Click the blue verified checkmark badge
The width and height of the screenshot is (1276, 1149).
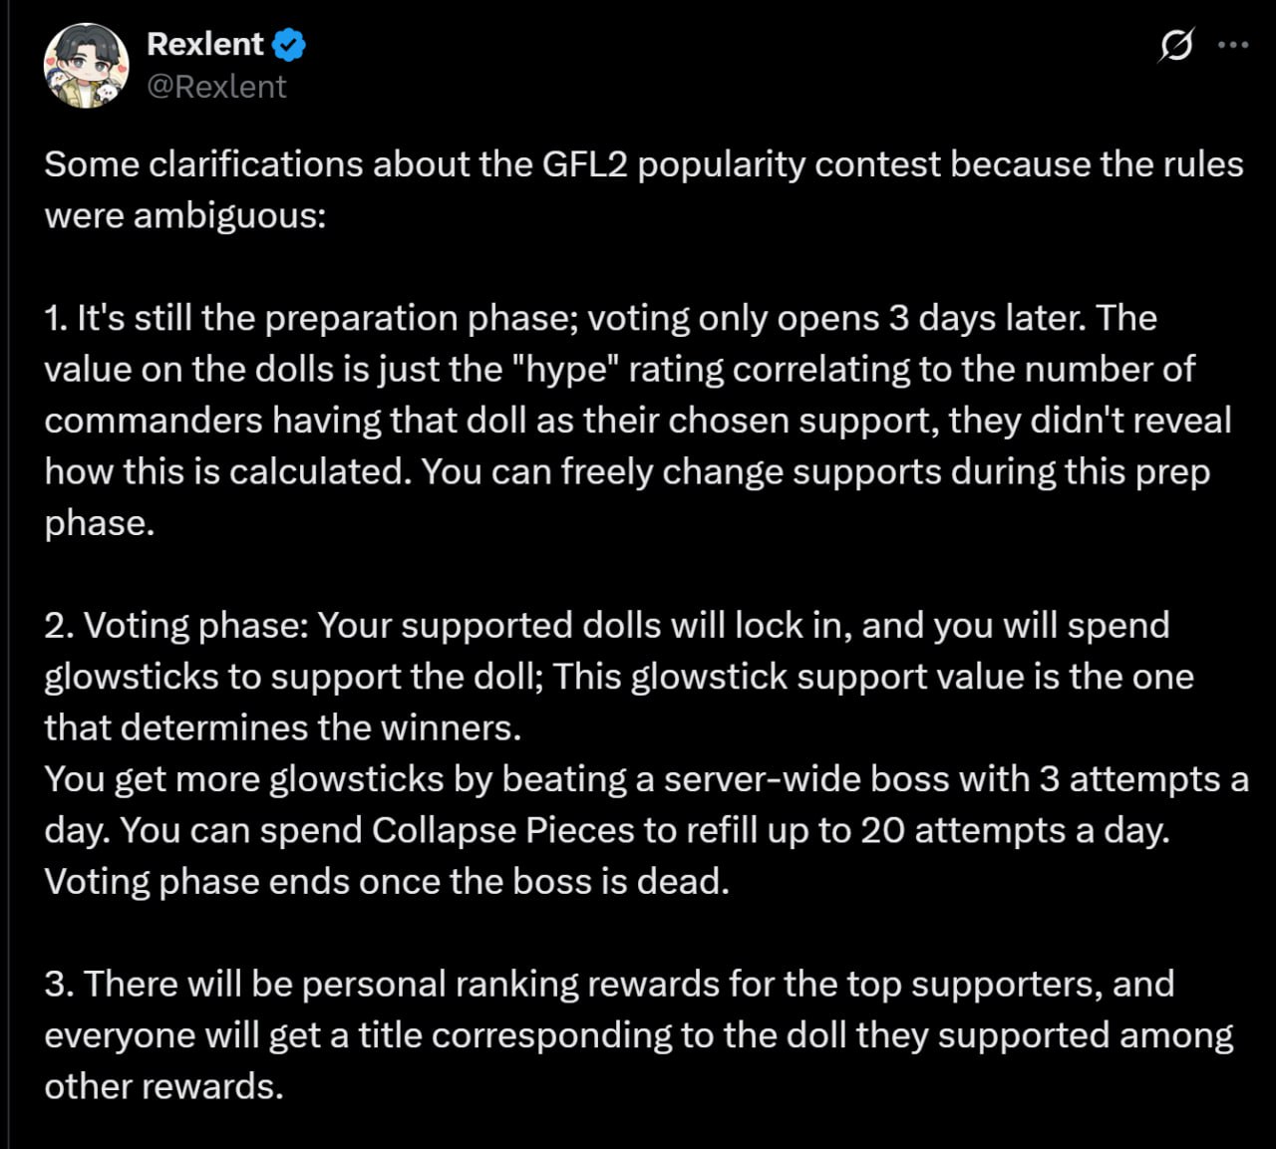[x=289, y=45]
